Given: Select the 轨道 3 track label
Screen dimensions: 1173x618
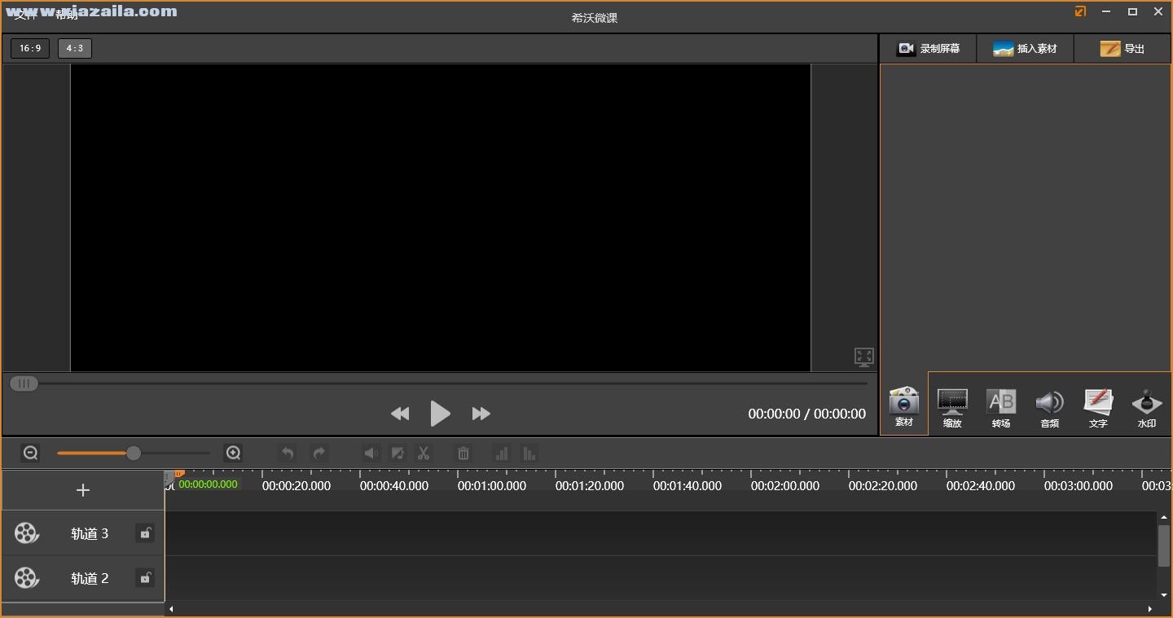Looking at the screenshot, I should [90, 534].
